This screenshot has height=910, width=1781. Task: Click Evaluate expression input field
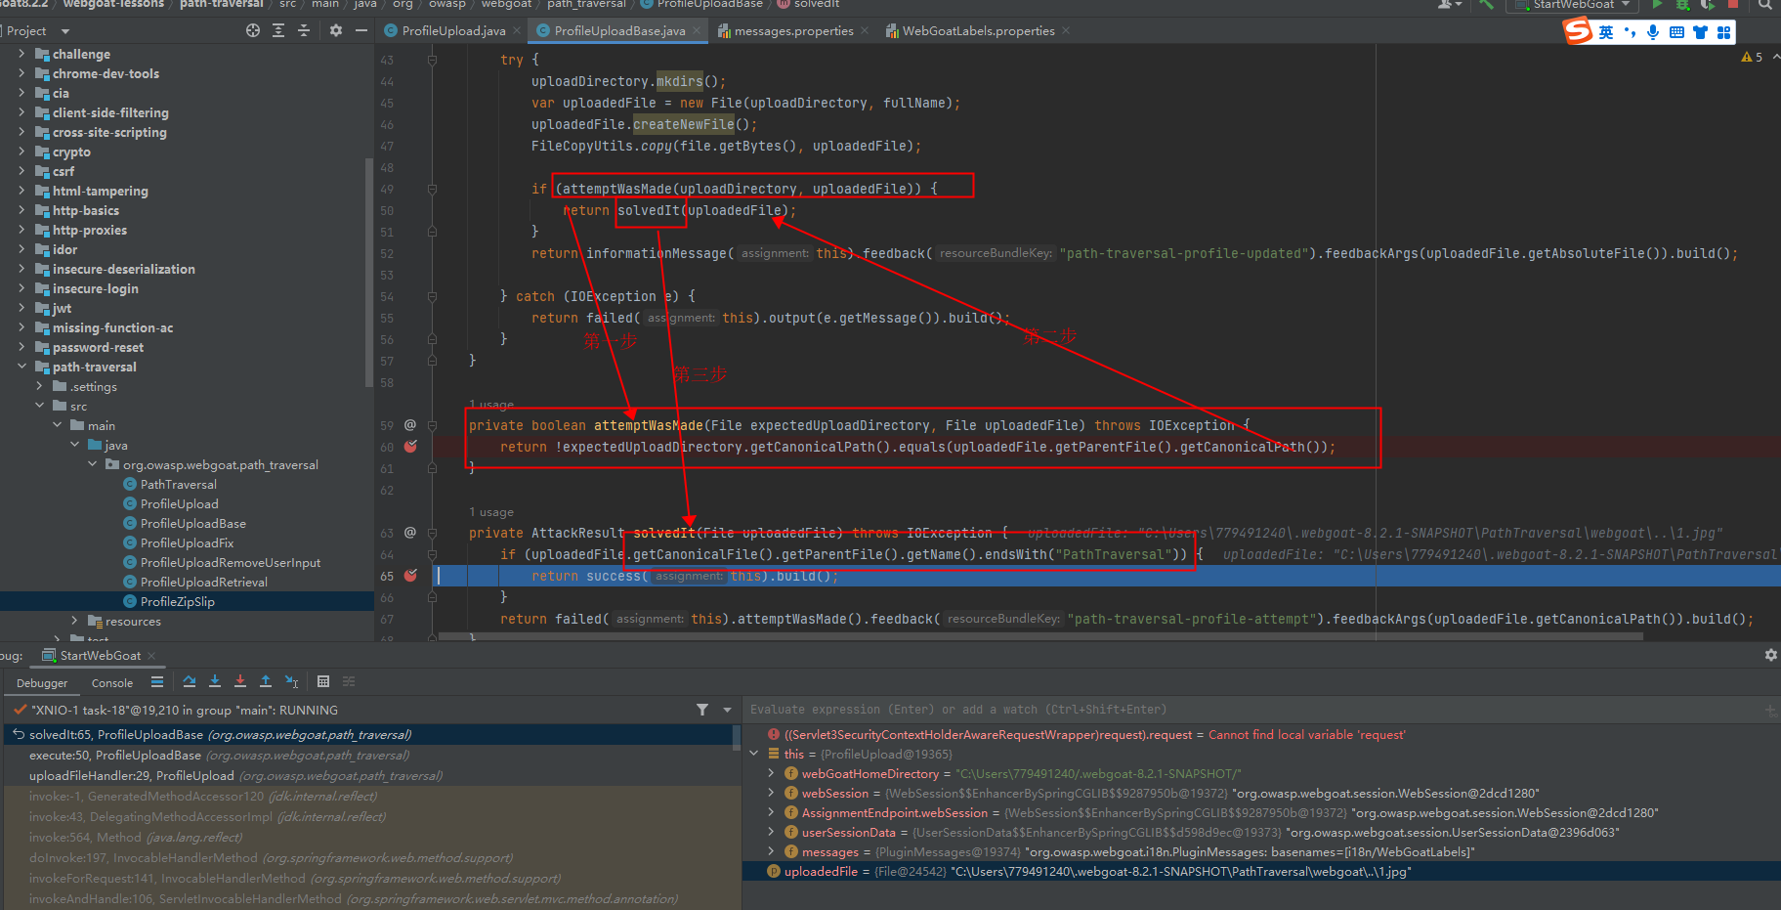click(x=1251, y=710)
